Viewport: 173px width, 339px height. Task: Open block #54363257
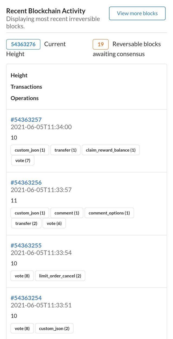26,120
